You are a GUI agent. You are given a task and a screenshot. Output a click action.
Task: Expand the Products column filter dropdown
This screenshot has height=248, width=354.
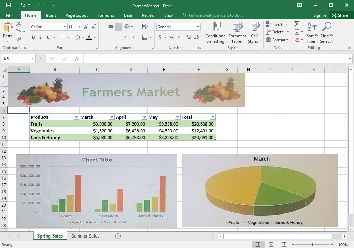click(x=76, y=117)
